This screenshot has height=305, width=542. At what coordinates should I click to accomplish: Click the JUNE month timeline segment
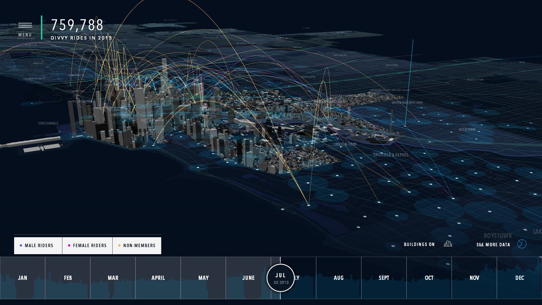[248, 277]
